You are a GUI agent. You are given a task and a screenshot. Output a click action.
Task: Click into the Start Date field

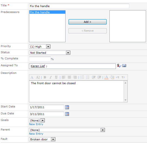(47, 107)
